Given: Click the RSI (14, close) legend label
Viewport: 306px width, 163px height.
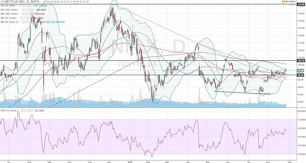Looking at the screenshot, I should click(8, 111).
